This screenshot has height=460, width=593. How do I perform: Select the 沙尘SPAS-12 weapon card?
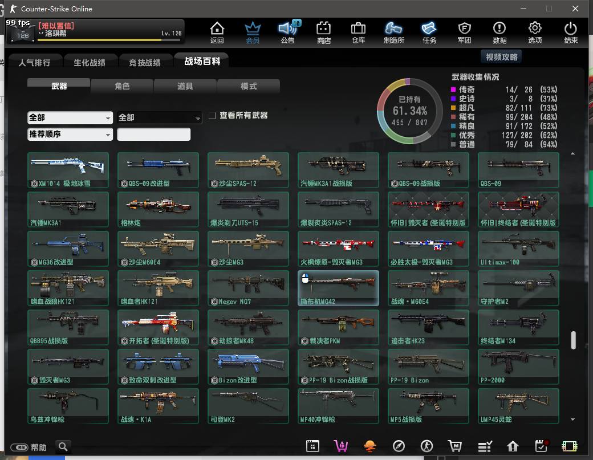click(248, 170)
